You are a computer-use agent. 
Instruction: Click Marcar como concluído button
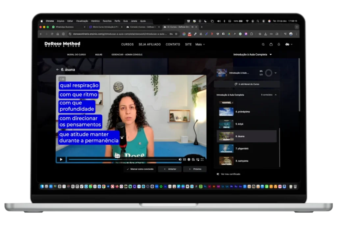pos(140,169)
